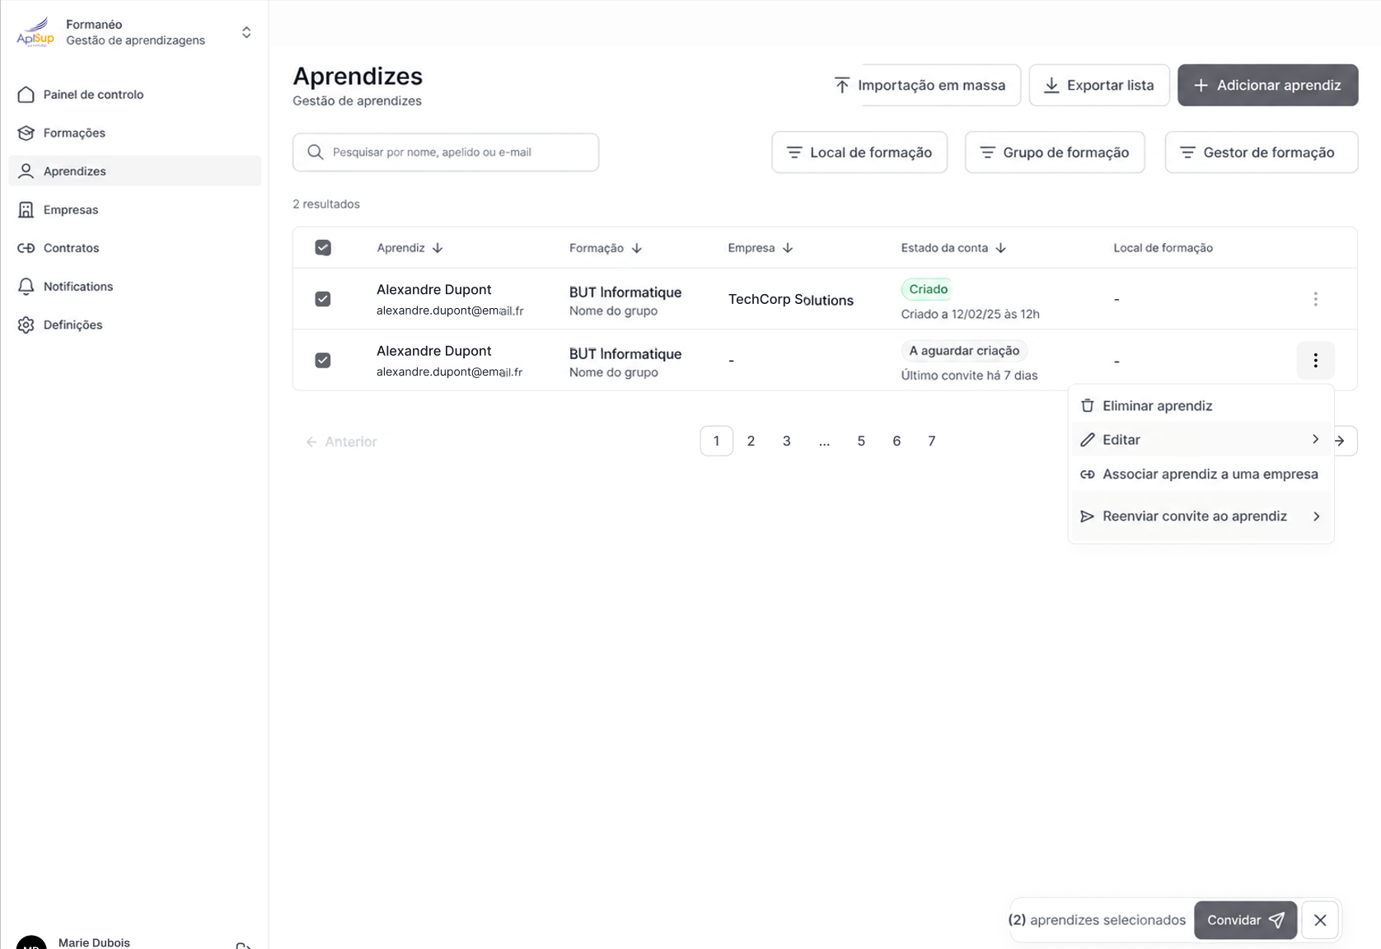
Task: Open Local de formação filter
Action: point(859,152)
